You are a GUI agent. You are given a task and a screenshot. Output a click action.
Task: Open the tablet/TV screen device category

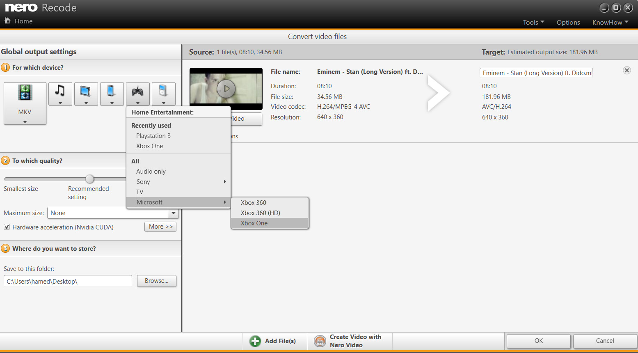tap(86, 94)
